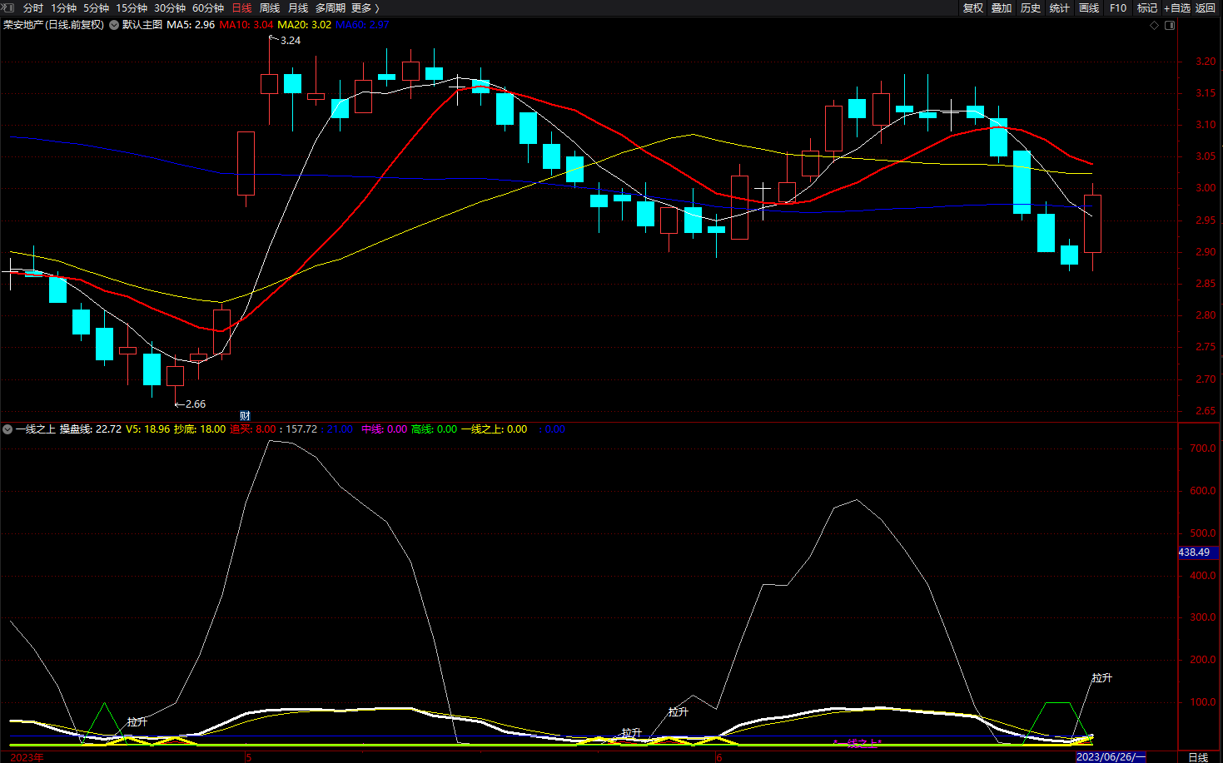
Task: Expand the 更多 periods menu
Action: click(365, 7)
